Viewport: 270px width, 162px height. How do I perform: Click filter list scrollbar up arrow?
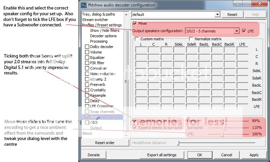tap(126, 15)
